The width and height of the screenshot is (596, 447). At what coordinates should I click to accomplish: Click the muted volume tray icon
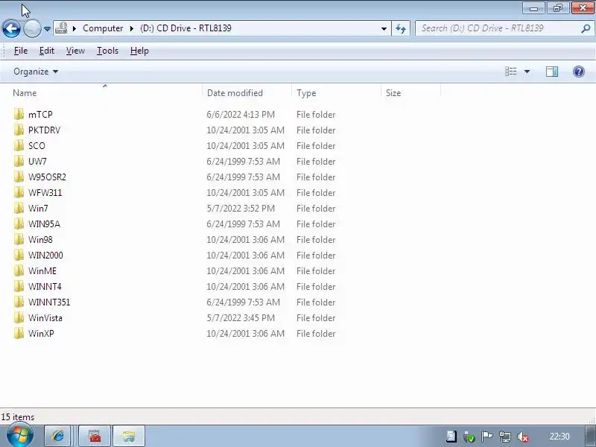tap(523, 437)
